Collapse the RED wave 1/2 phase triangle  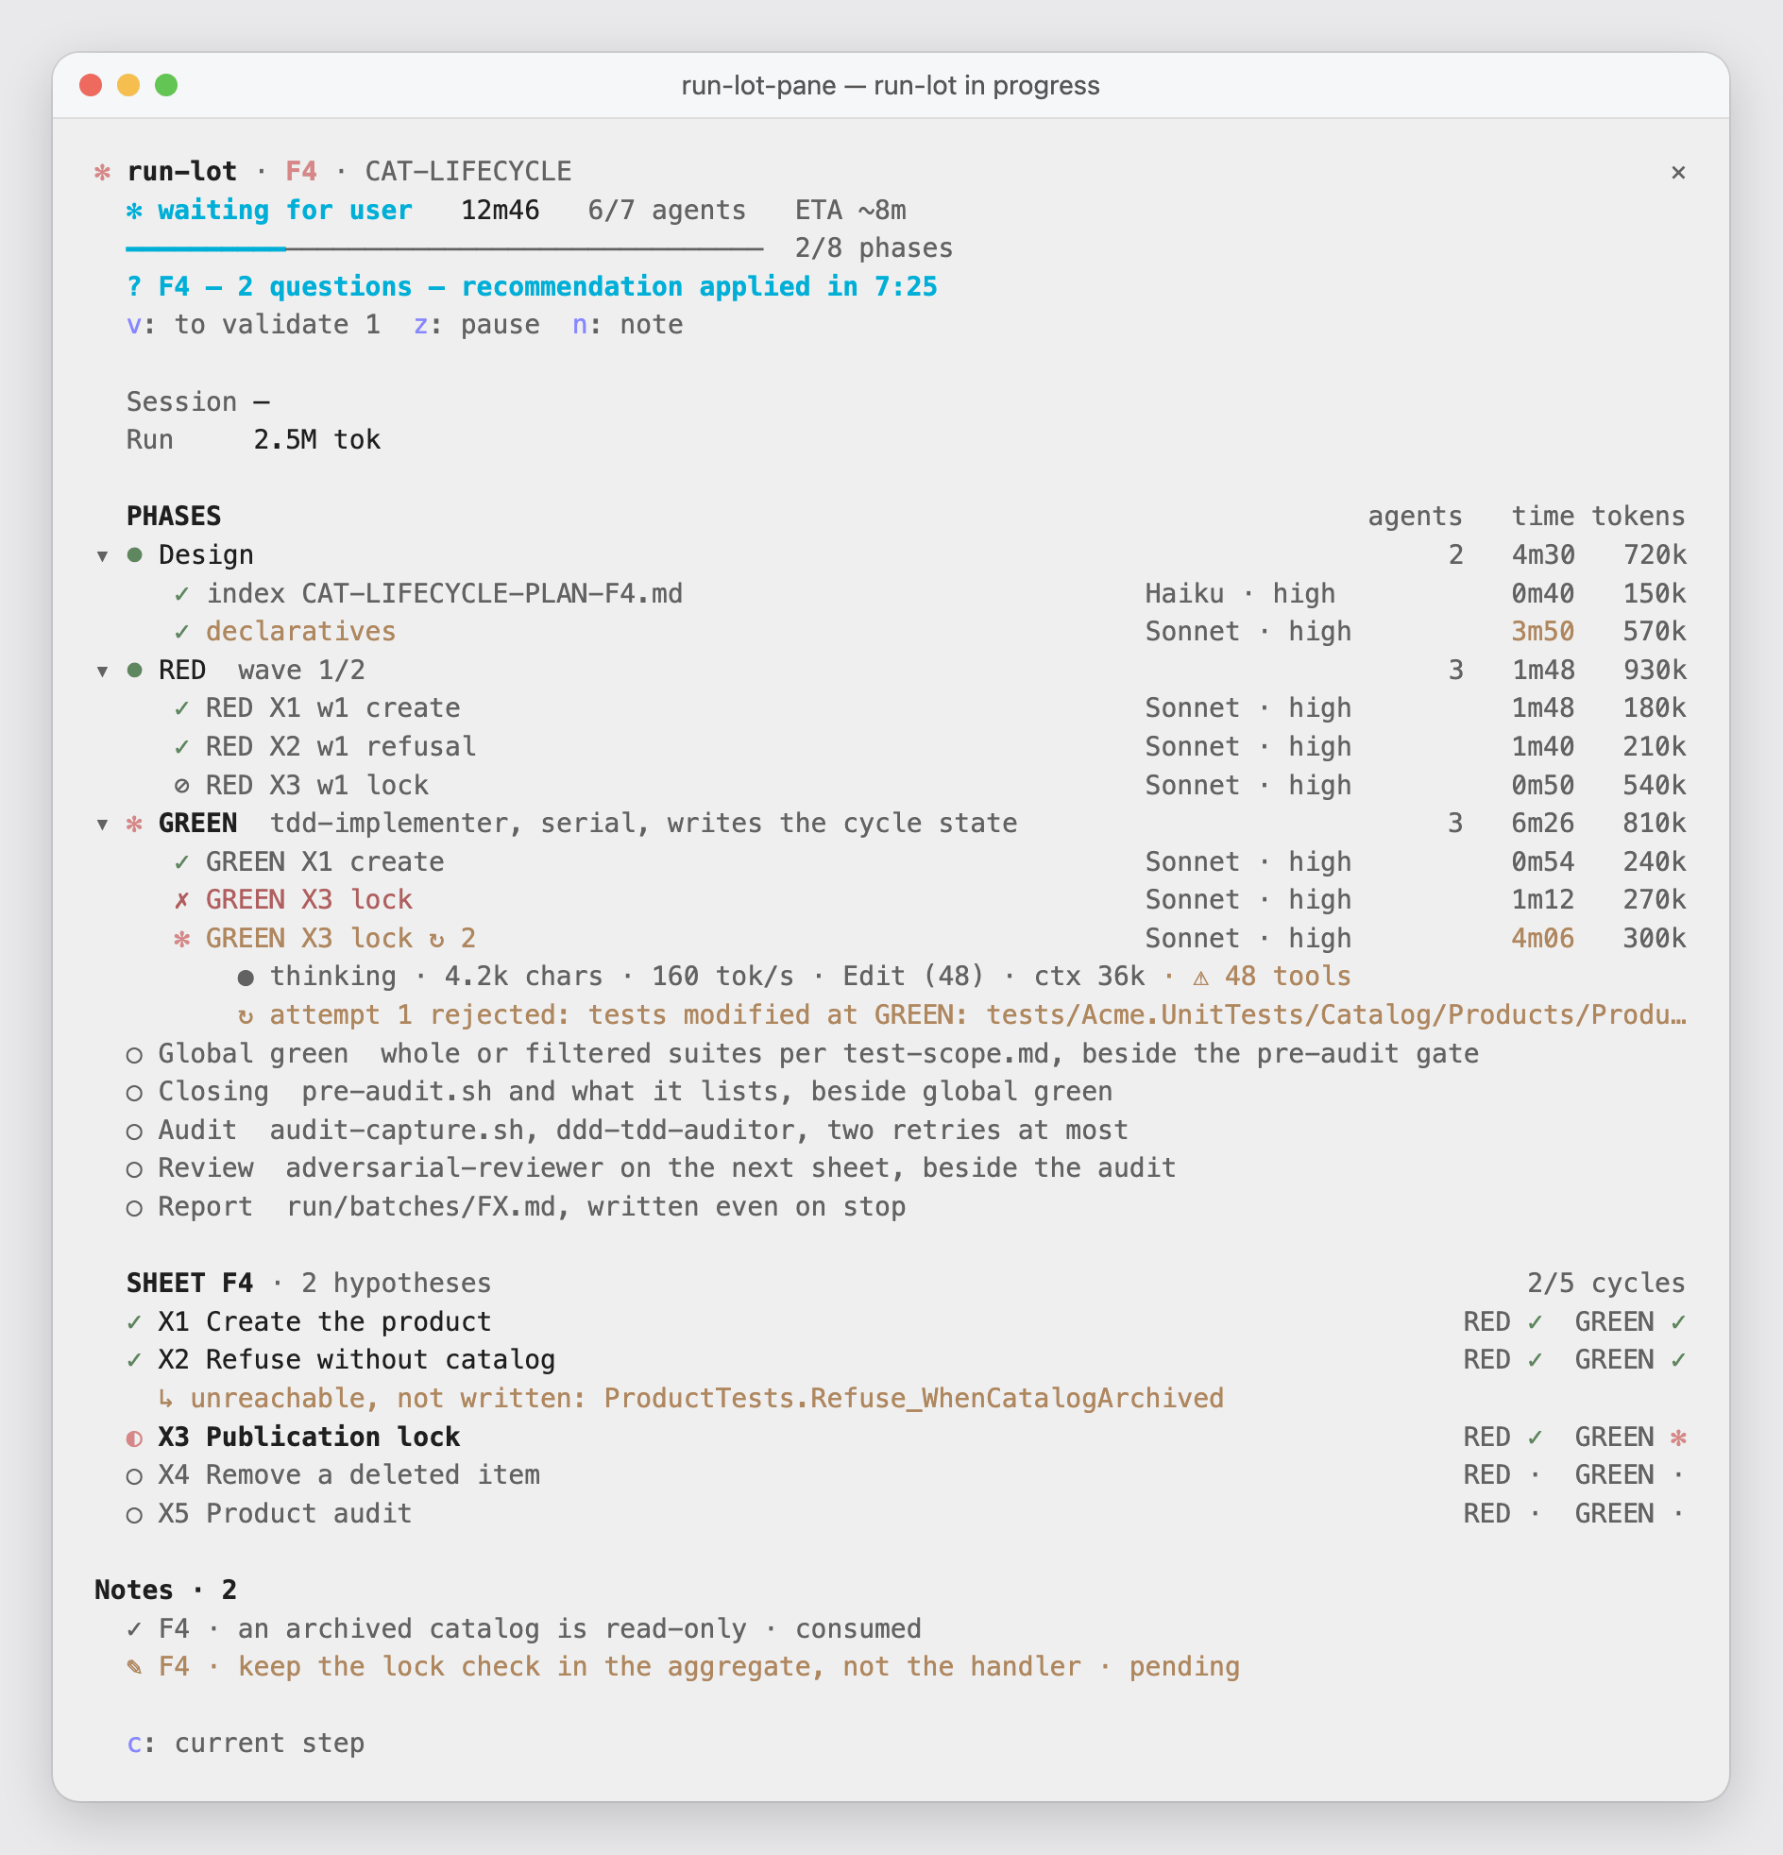click(x=102, y=671)
